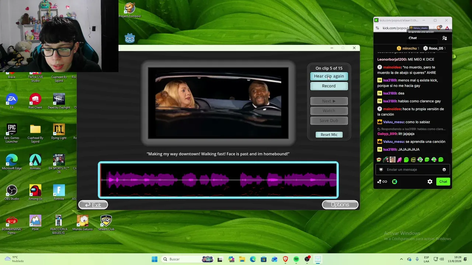This screenshot has width=472, height=265.
Task: Click the movie clip preview
Action: pyautogui.click(x=218, y=103)
